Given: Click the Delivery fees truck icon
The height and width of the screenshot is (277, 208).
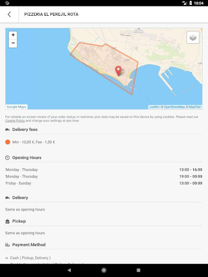Looking at the screenshot, I should click(8, 129).
